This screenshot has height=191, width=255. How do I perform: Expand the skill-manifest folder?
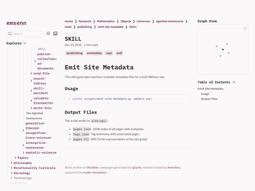click(x=31, y=91)
